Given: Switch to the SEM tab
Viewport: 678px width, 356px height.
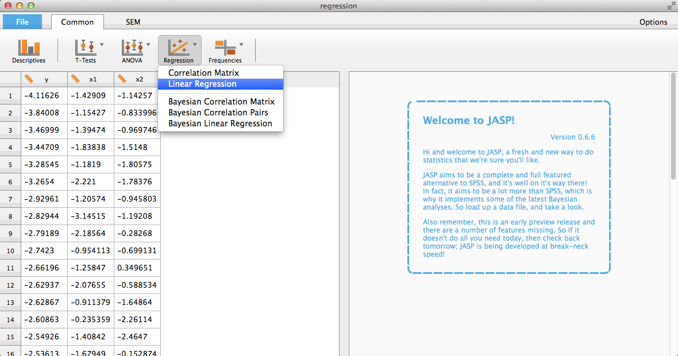Looking at the screenshot, I should [133, 22].
